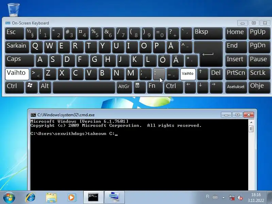Click the cmd.exe scrollbar up arrow
The width and height of the screenshot is (272, 204).
(x=251, y=122)
